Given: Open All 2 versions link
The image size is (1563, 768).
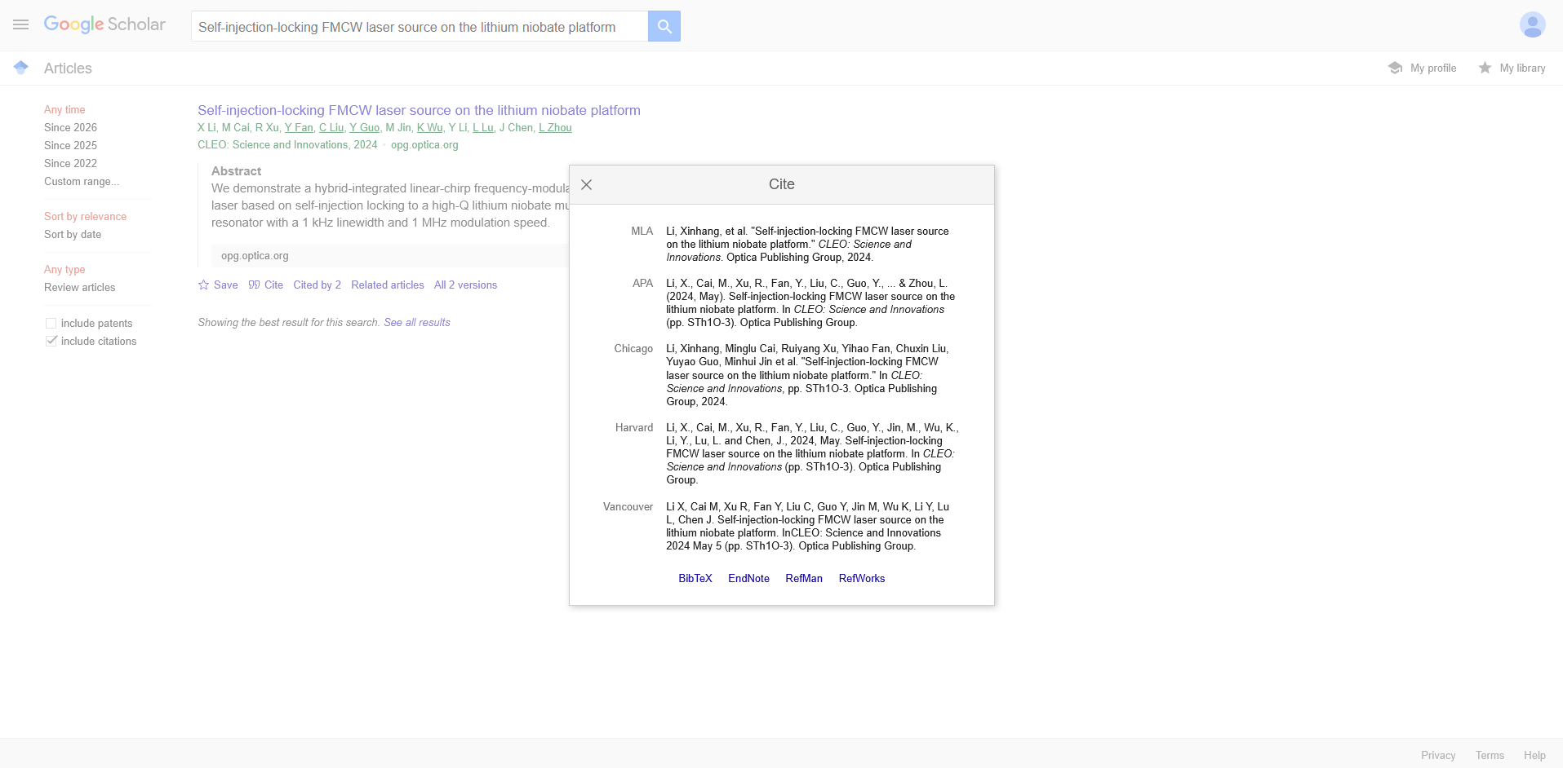Looking at the screenshot, I should click(x=465, y=285).
